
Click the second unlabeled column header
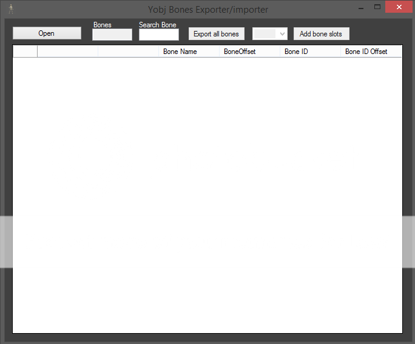67,52
